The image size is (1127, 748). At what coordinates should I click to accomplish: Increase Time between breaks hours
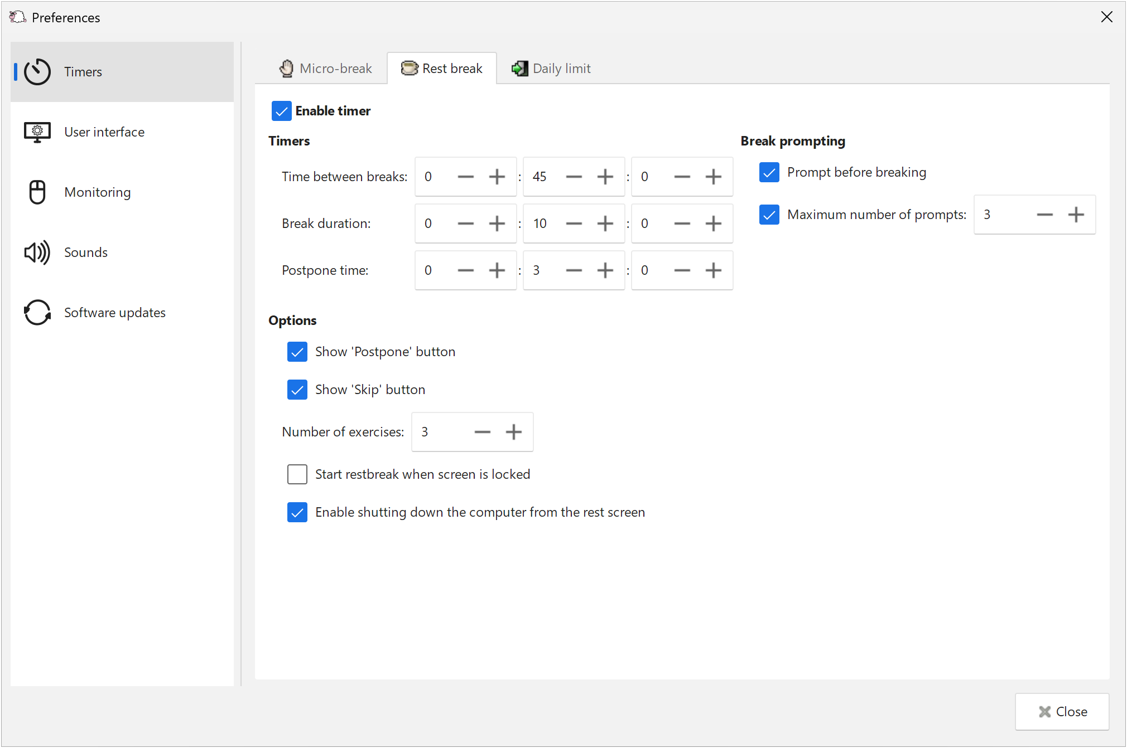pyautogui.click(x=497, y=177)
